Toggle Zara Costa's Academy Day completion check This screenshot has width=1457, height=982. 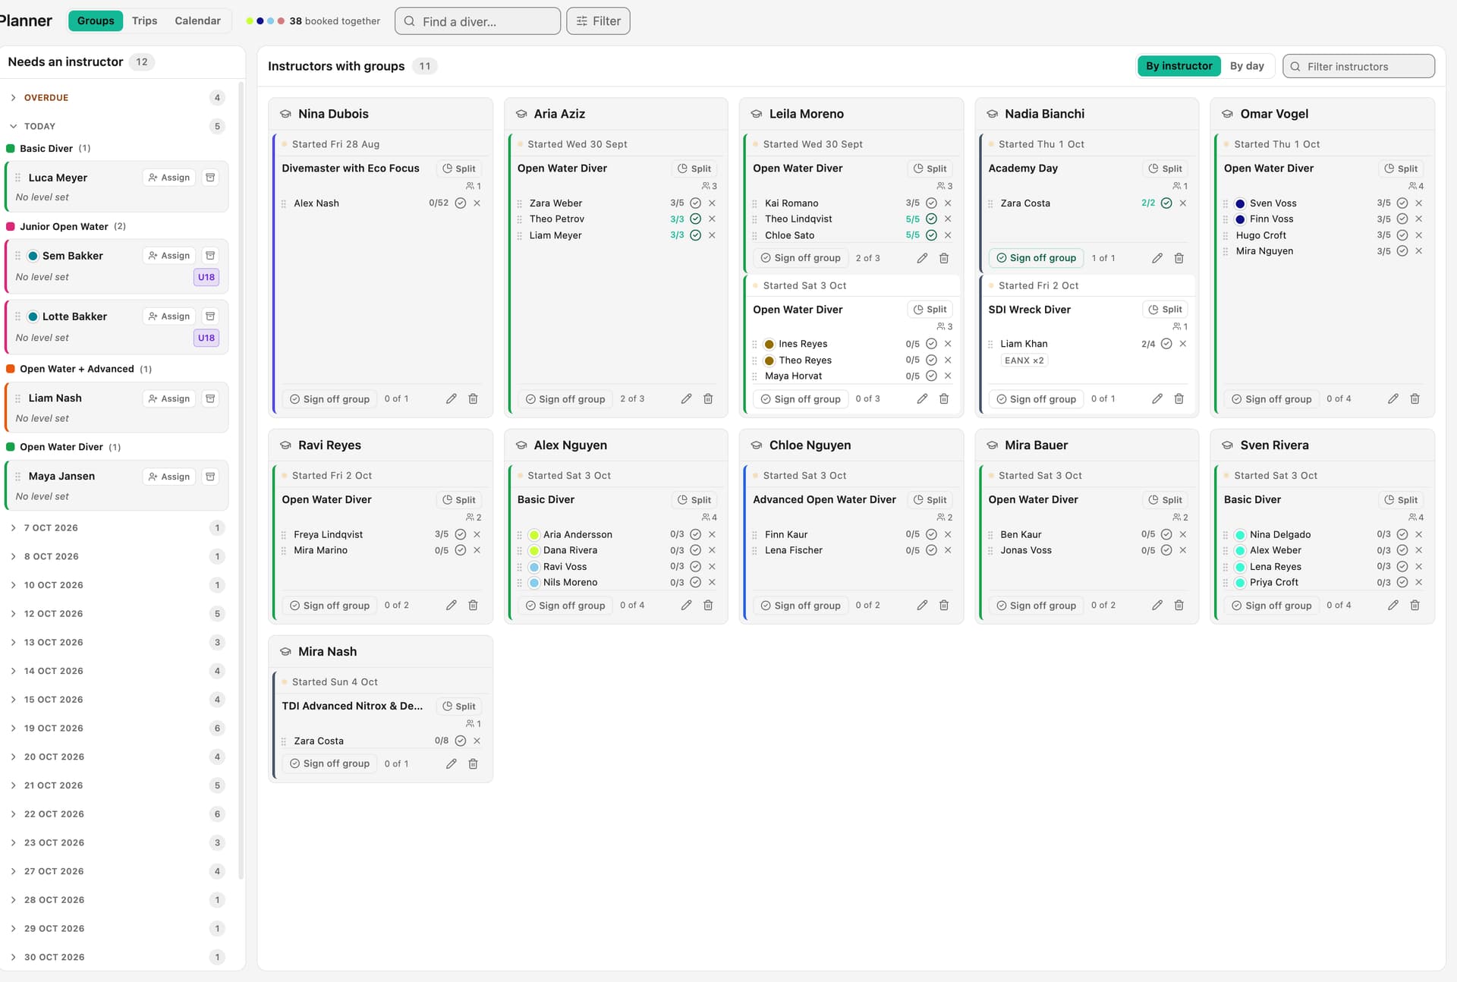(1167, 203)
